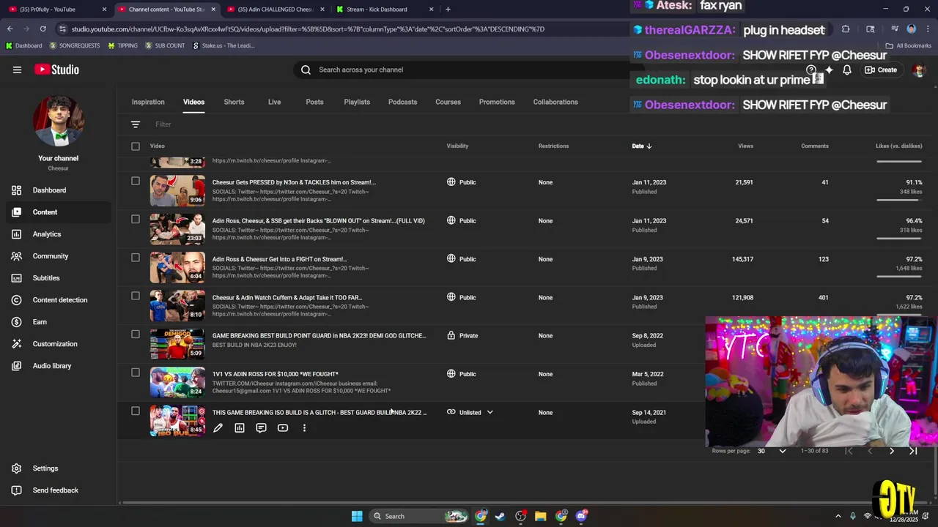The height and width of the screenshot is (527, 938).
Task: Click the filter icon above the video list
Action: (x=136, y=124)
